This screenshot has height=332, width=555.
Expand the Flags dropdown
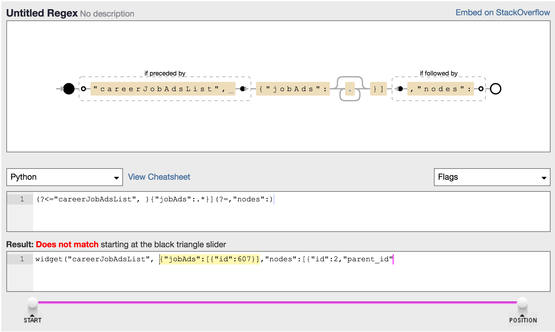[x=492, y=177]
